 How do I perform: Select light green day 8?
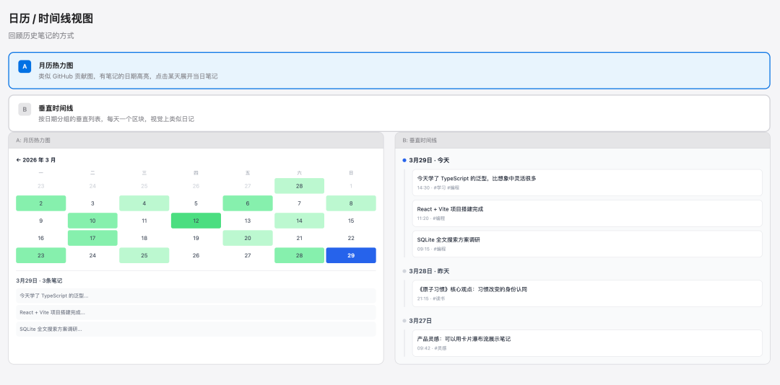351,203
